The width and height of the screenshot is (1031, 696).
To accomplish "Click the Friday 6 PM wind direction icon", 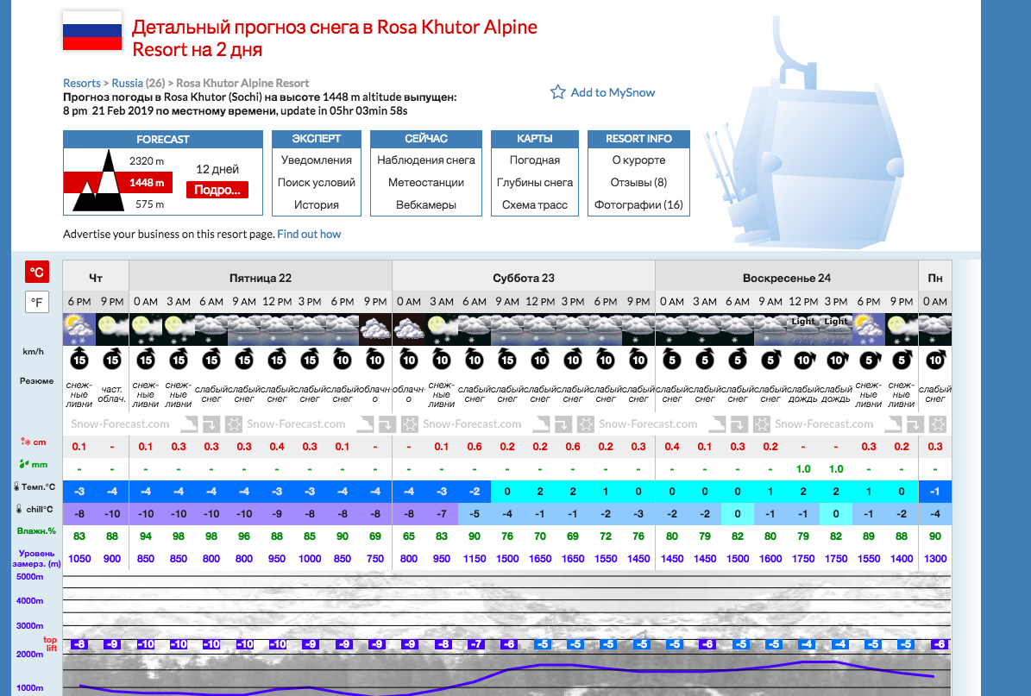I will (x=343, y=359).
